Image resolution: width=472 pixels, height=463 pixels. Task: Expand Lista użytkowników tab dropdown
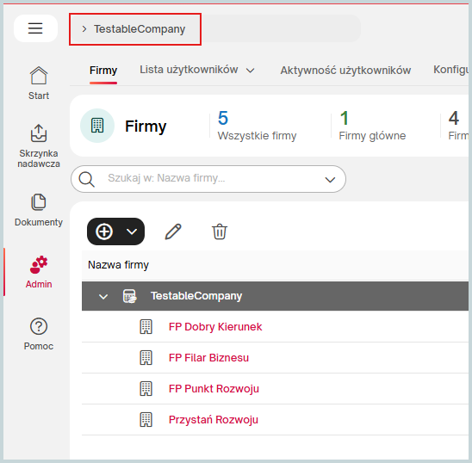click(x=250, y=71)
